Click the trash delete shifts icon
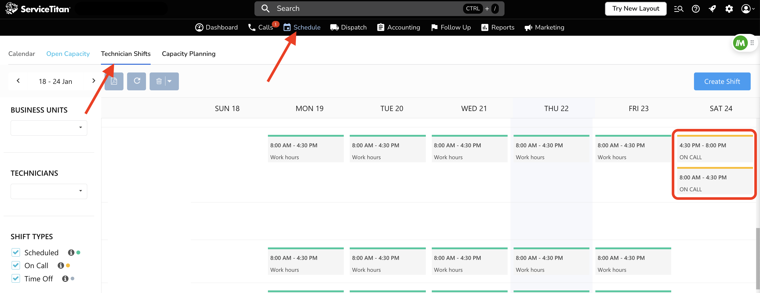Viewport: 760px width, 293px height. 159,81
